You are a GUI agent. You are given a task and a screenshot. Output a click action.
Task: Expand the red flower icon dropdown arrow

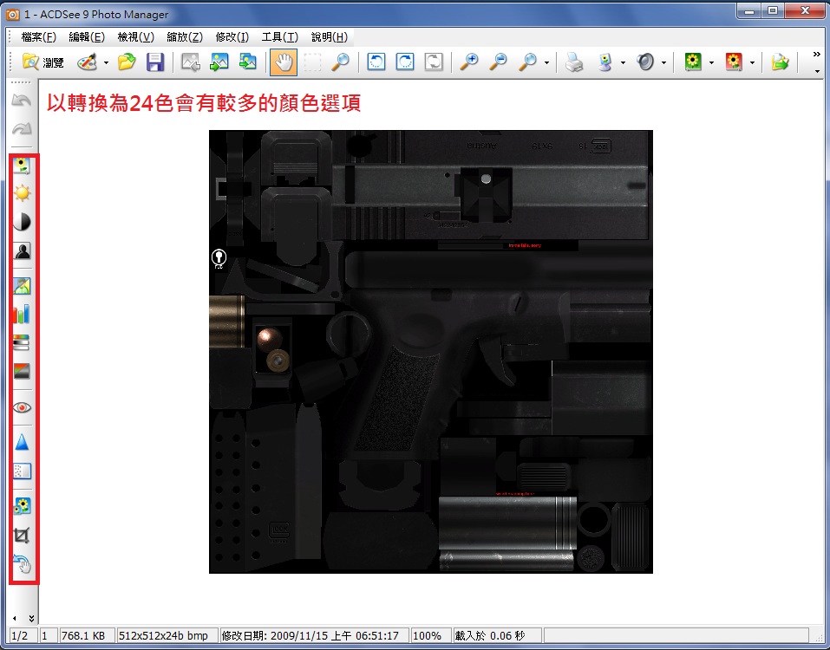click(752, 63)
